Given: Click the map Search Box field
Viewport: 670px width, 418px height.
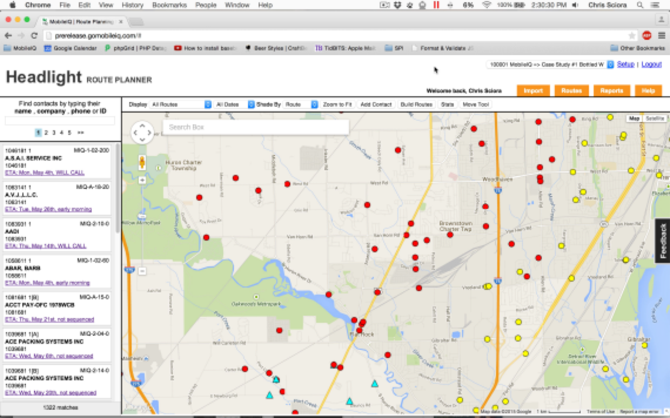Looking at the screenshot, I should (x=256, y=127).
